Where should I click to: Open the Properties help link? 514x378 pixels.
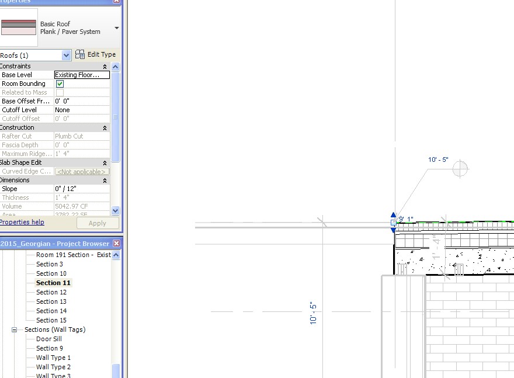coord(22,222)
